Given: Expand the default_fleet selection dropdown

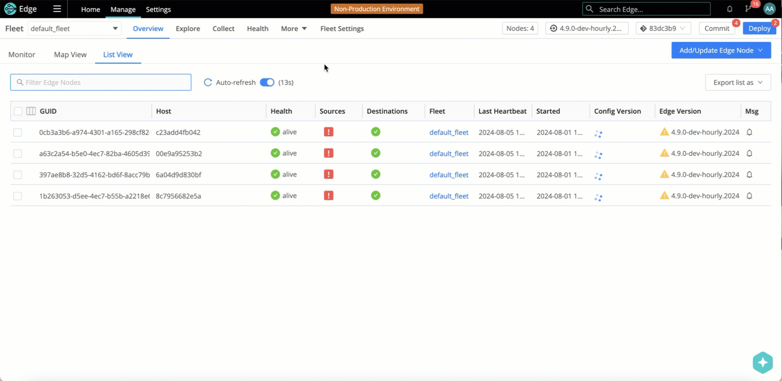Looking at the screenshot, I should tap(115, 28).
